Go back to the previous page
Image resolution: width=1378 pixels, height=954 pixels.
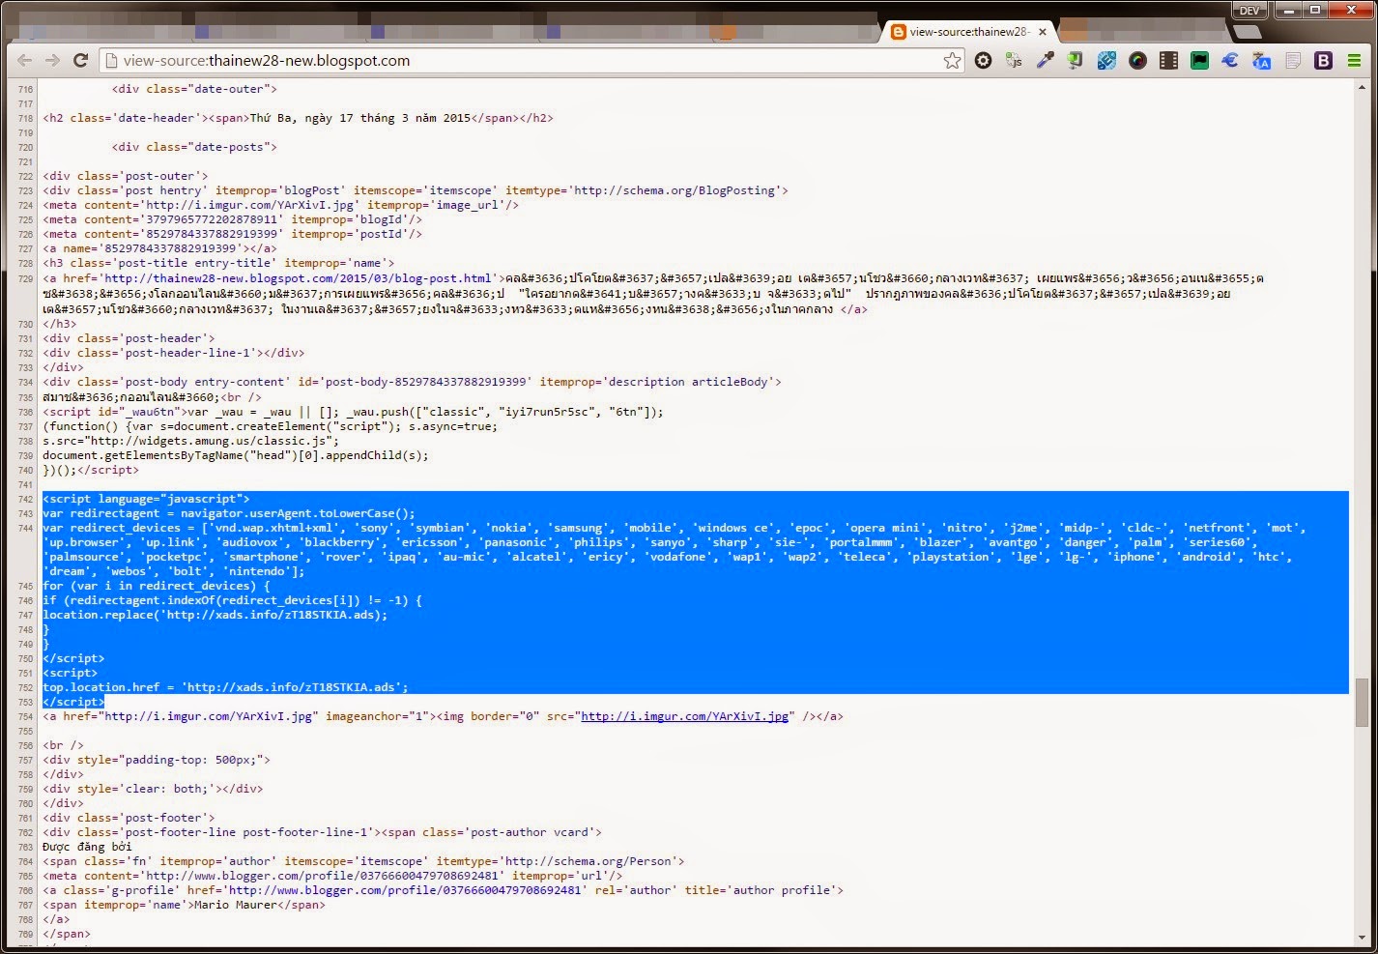25,60
